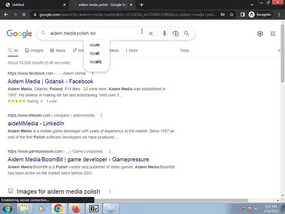Start a voice search with microphone
This screenshot has height=214, width=285.
(164, 33)
